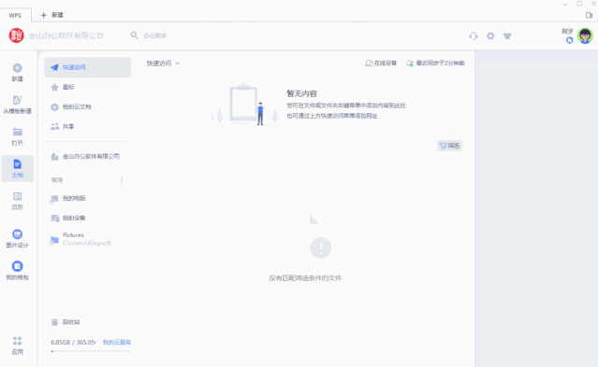Expand the 快速访问 dropdown at top
Image resolution: width=598 pixels, height=367 pixels.
click(x=163, y=64)
